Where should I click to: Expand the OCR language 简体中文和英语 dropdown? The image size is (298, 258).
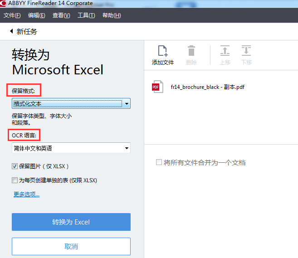71,148
